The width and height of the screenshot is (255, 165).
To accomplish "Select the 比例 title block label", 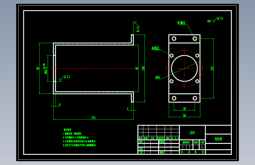I will click(x=202, y=142).
